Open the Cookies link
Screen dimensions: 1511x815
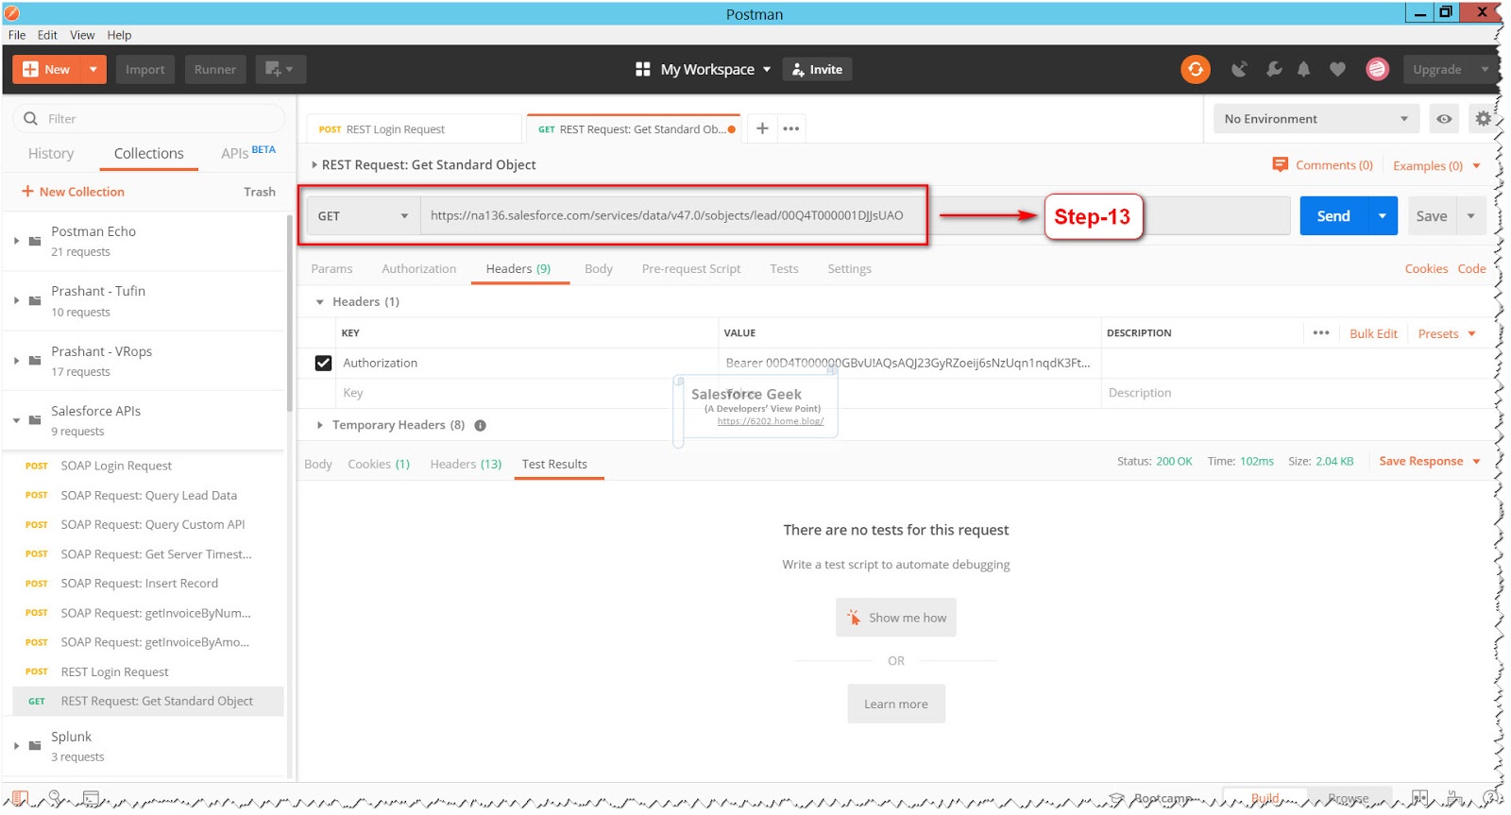1426,269
